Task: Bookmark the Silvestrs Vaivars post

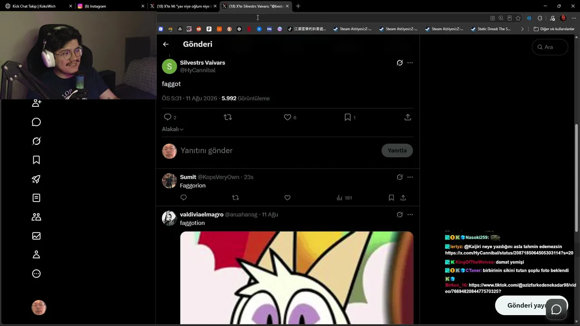Action: [348, 117]
